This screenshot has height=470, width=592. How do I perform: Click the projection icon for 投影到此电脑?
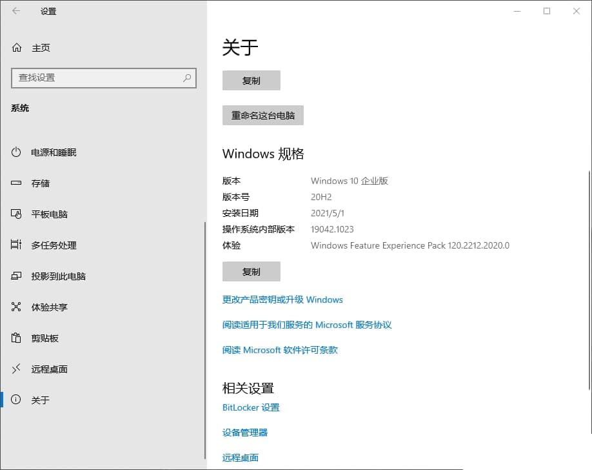pos(16,276)
